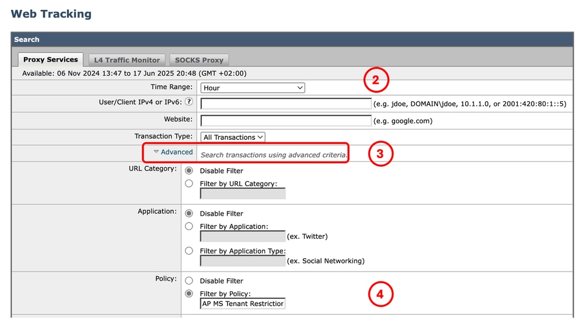Open the Transaction Type All Transactions dropdown
The image size is (583, 324).
click(x=233, y=137)
